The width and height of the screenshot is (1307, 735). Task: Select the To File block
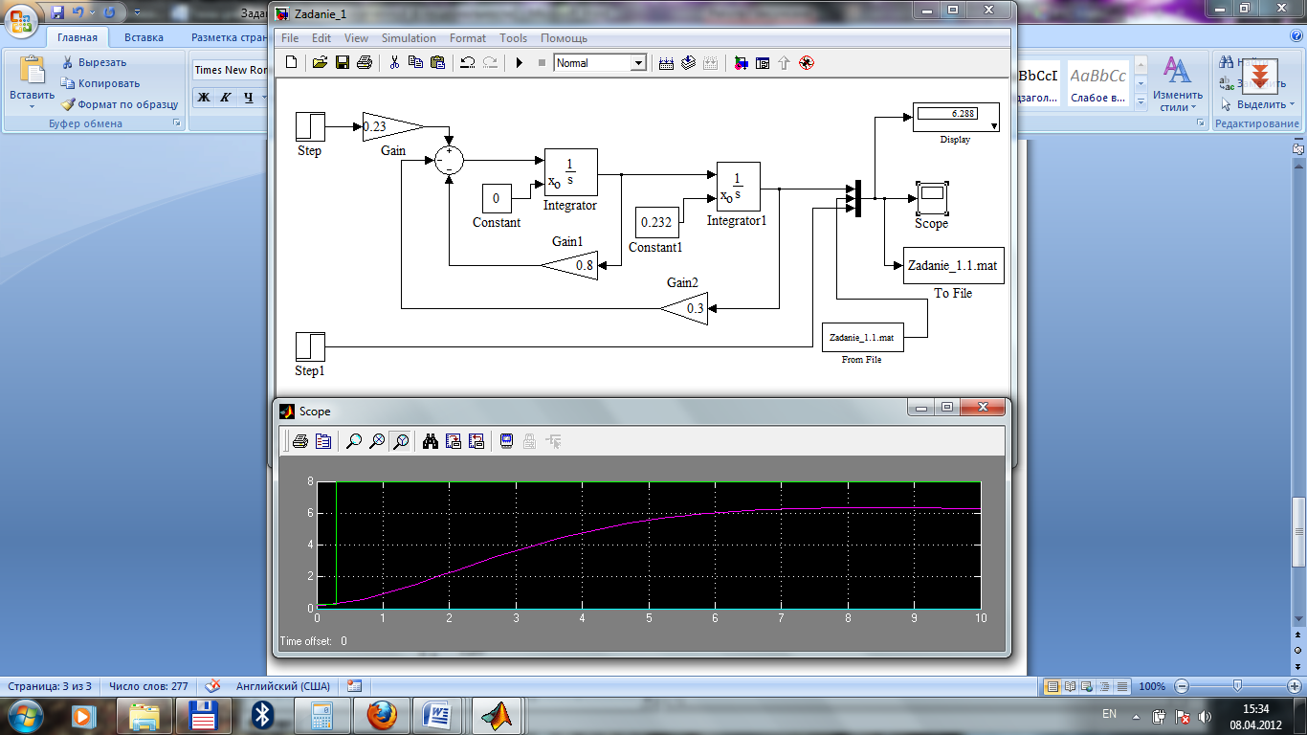click(x=953, y=266)
